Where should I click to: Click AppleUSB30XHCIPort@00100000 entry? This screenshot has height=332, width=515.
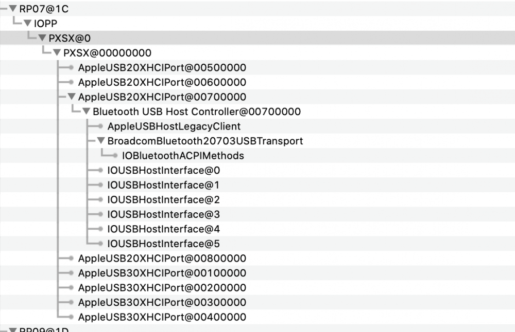click(x=162, y=273)
